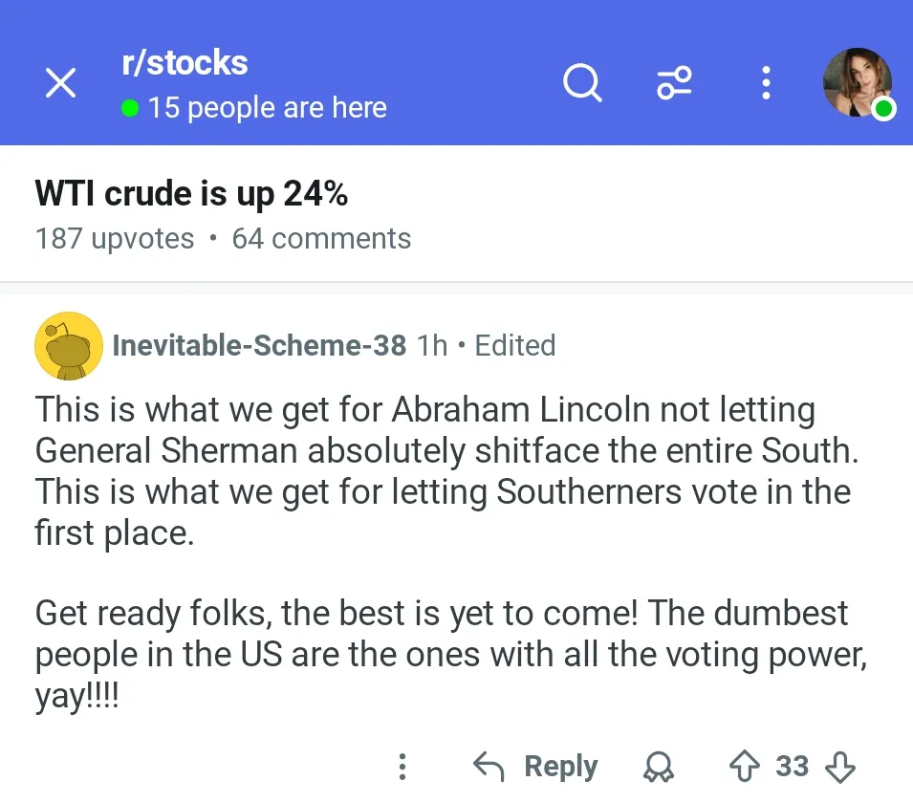Open the 64 comments link
Screen dimensions: 913x803
321,239
